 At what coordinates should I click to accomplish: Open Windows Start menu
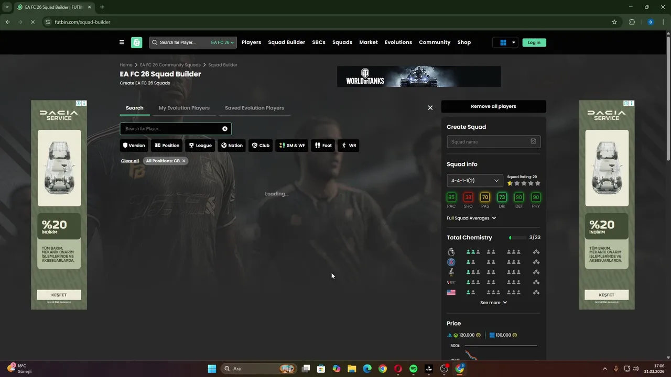click(x=212, y=369)
